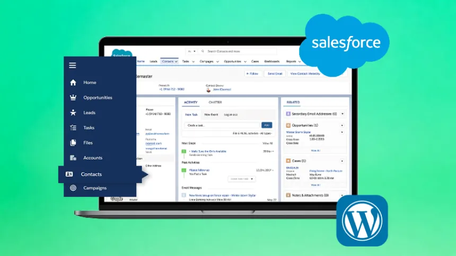Viewport: 456px width, 256px height.
Task: Click the Files documents icon
Action: (x=73, y=143)
